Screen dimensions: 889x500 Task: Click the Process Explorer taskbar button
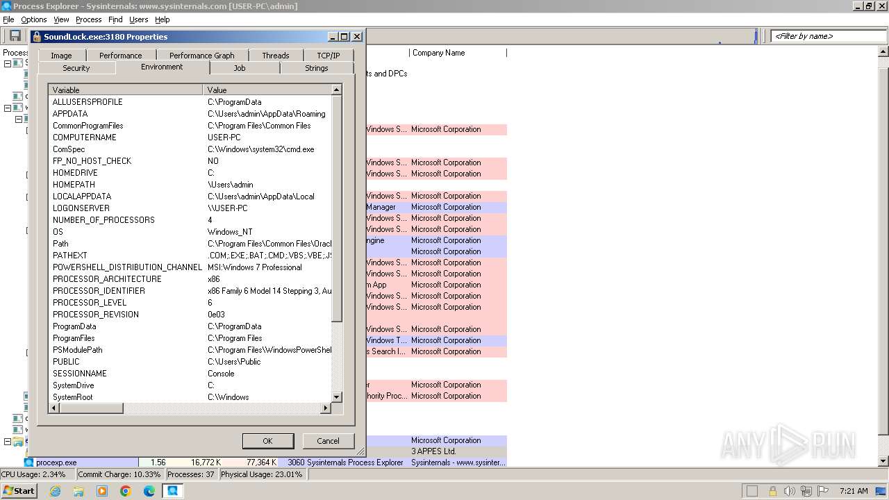click(173, 491)
